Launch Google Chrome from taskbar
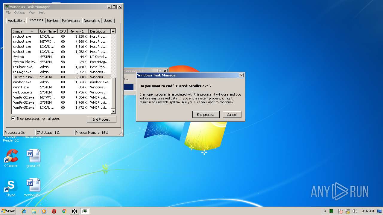Image resolution: width=383 pixels, height=215 pixels. [64, 211]
